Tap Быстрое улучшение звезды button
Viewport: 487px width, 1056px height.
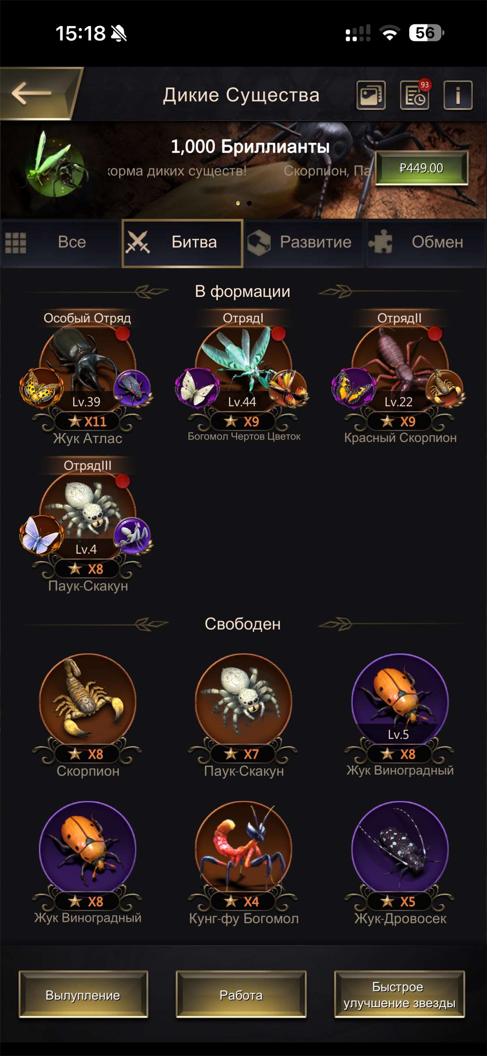(399, 995)
